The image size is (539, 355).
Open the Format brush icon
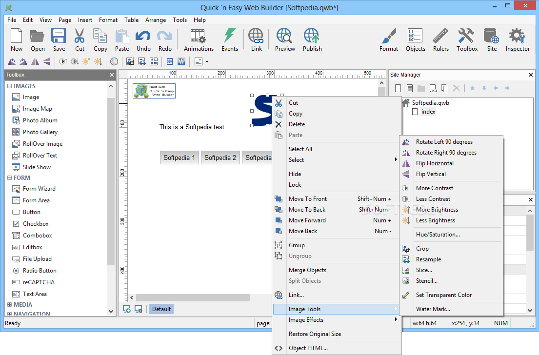(x=388, y=40)
